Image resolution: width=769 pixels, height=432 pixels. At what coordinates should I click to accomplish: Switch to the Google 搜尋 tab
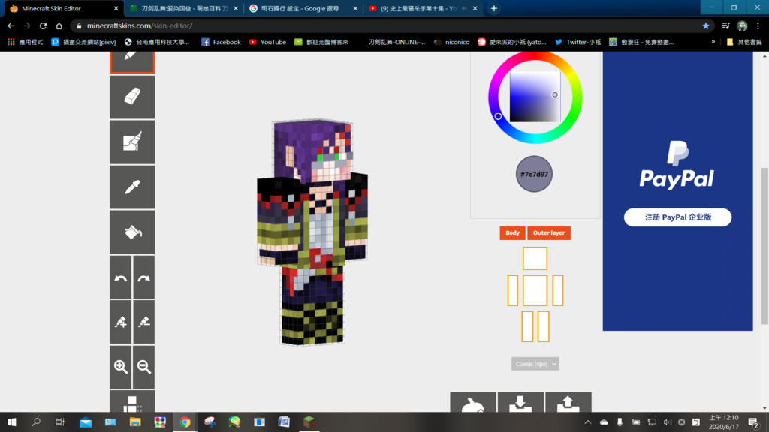pyautogui.click(x=303, y=8)
